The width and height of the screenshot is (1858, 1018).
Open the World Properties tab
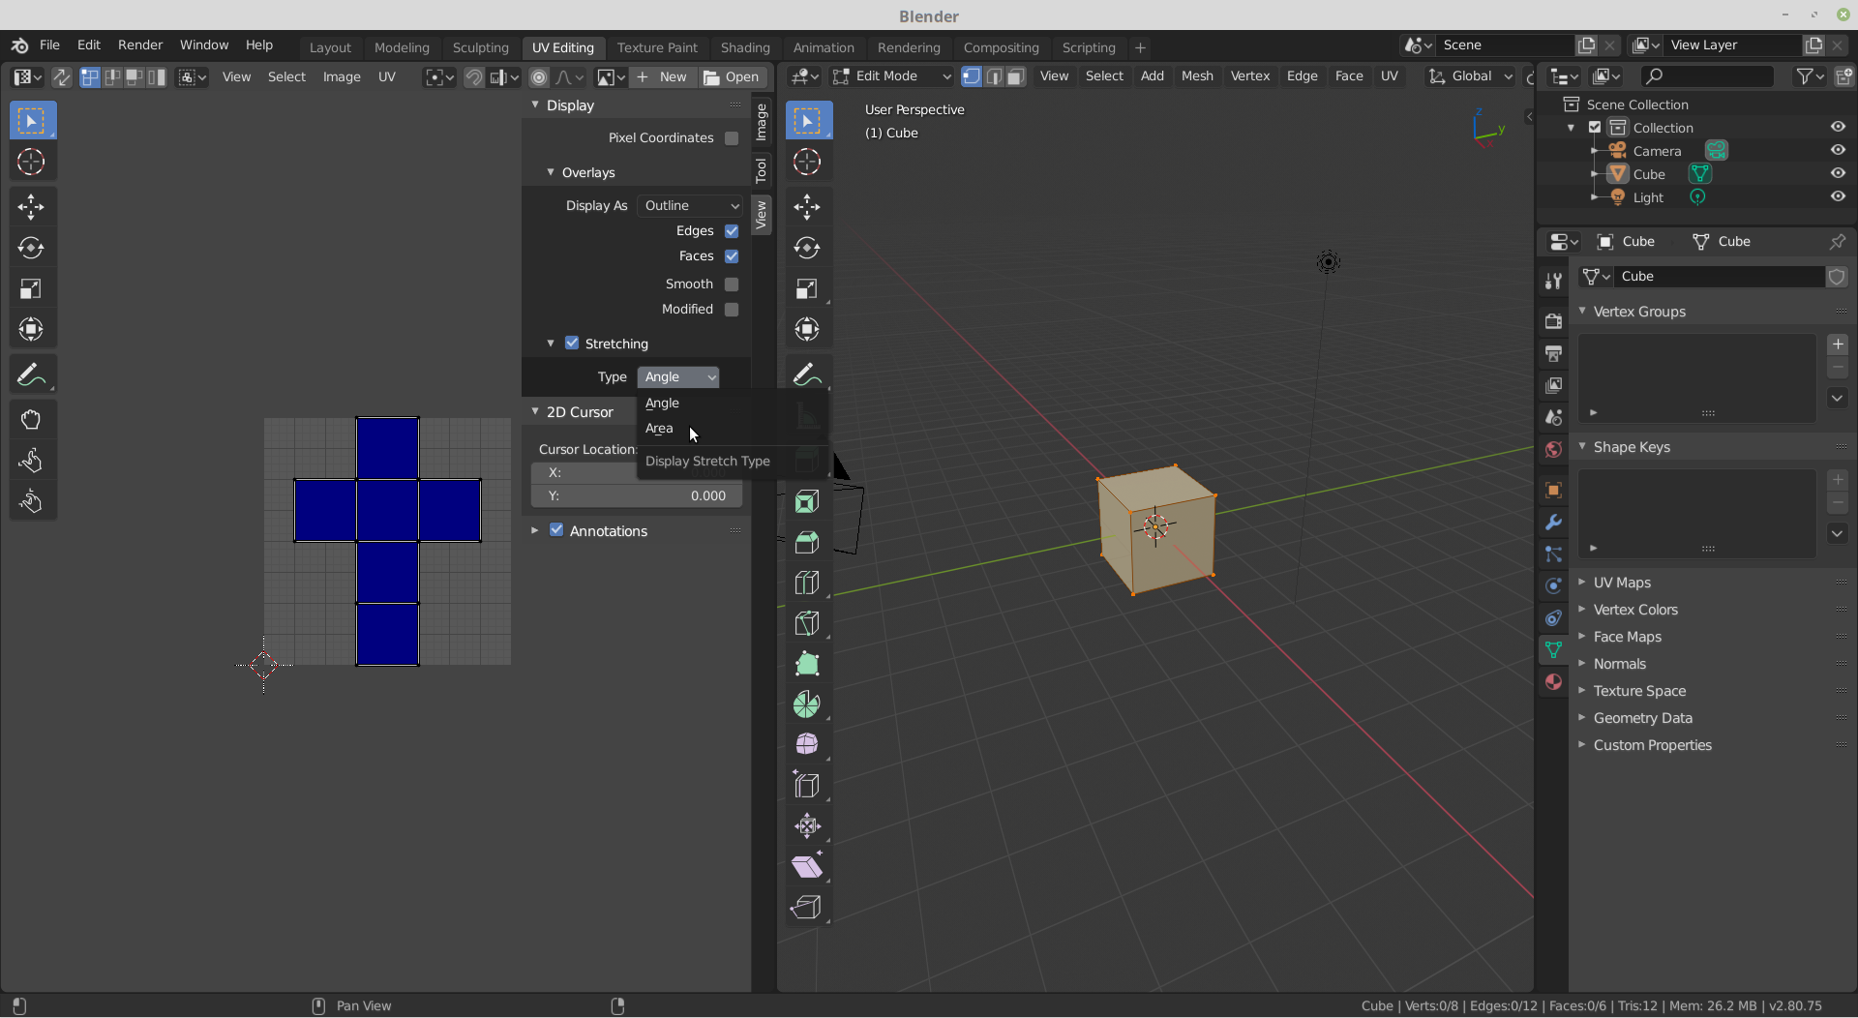pos(1553,449)
